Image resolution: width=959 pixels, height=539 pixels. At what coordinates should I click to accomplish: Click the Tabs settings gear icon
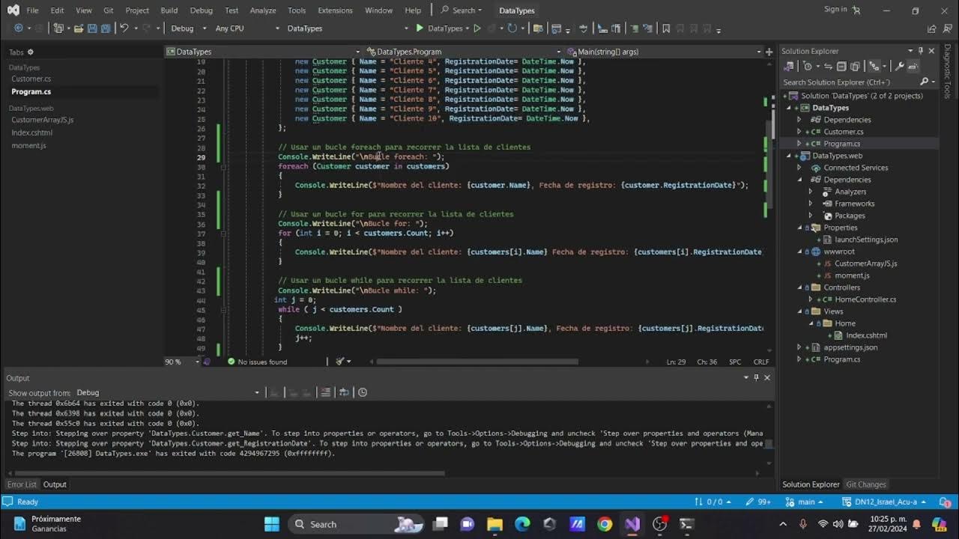click(31, 52)
